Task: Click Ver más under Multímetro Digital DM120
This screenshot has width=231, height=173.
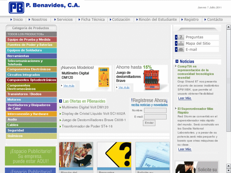Action: tap(69, 85)
